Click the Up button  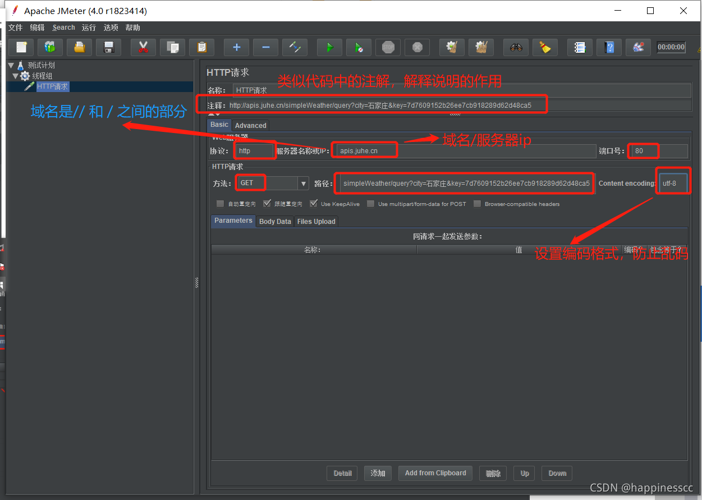point(525,473)
